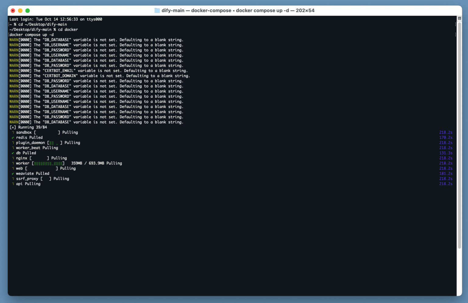Click the green checkmark beside redis Pulled

pos(13,138)
